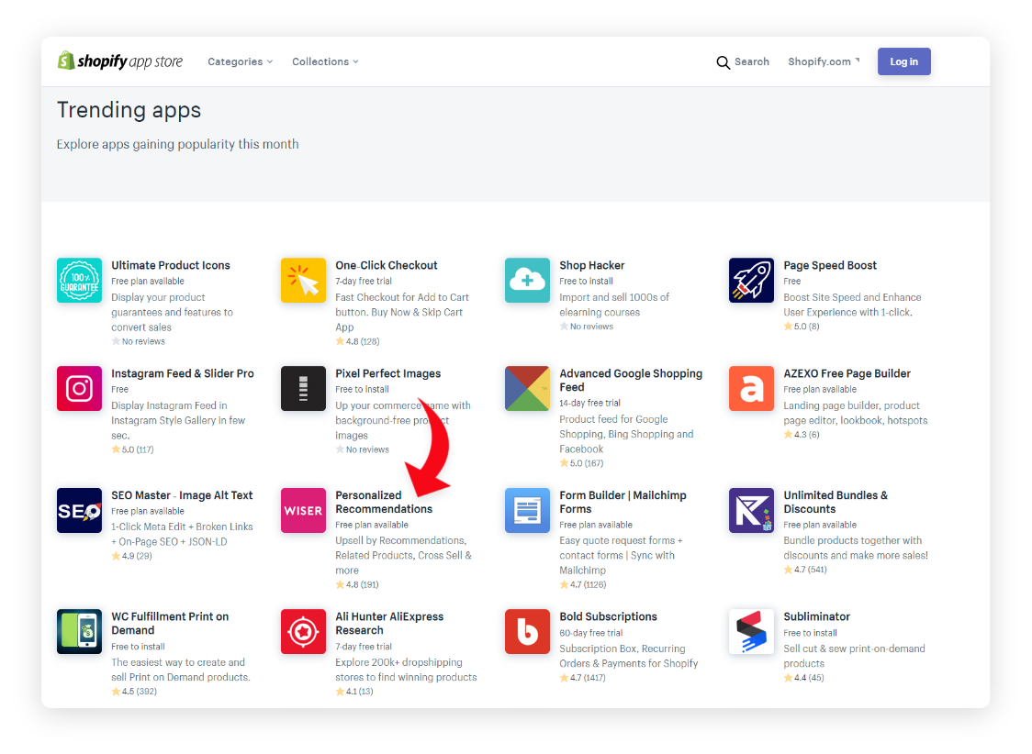Click Bold Subscriptions 4.7 (1417) rating
Viewport: 1032px width, 754px height.
click(582, 678)
